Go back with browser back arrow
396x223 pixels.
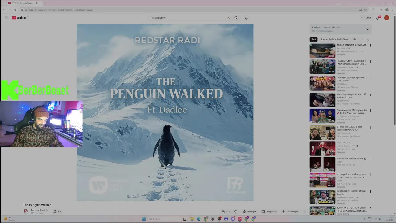[4, 10]
